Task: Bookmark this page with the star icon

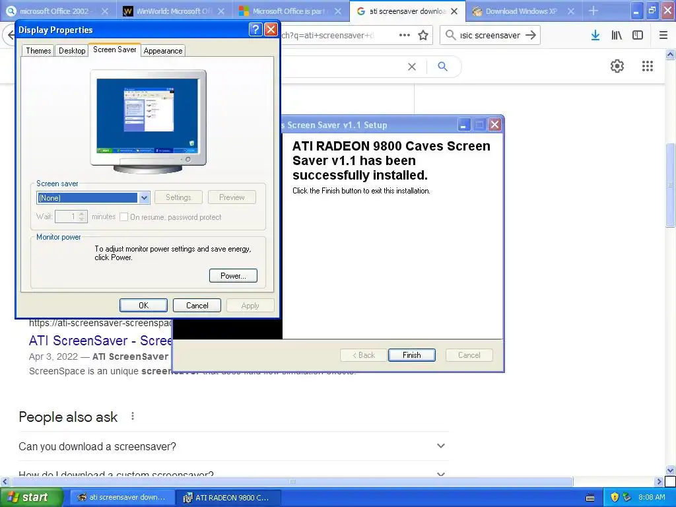Action: point(423,36)
